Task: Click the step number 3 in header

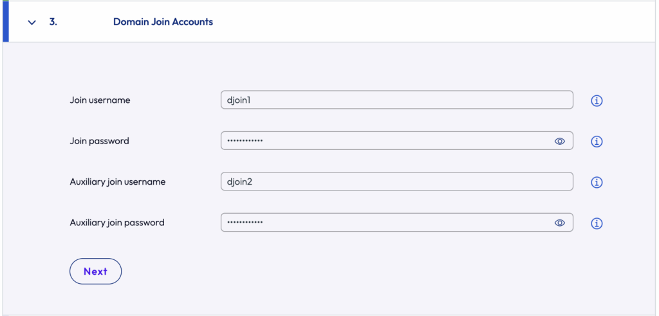Action: point(53,22)
